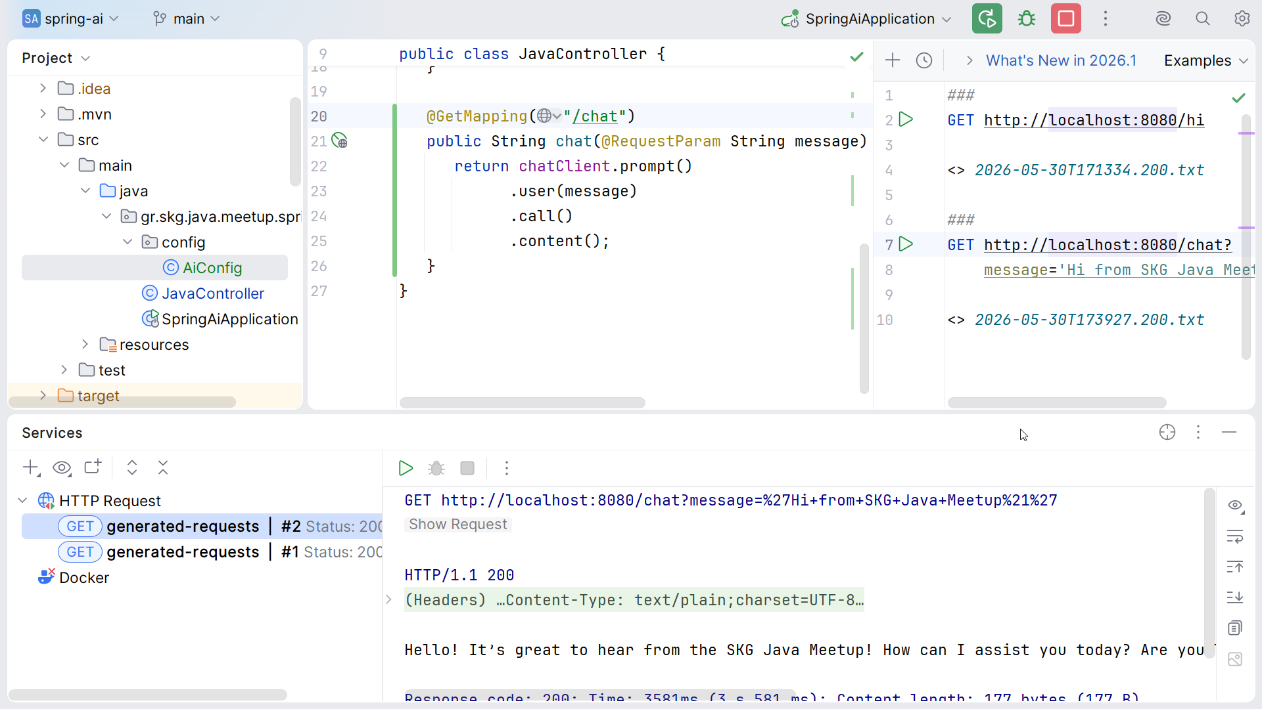1262x709 pixels.
Task: Click the Services debug bug icon
Action: click(x=436, y=468)
